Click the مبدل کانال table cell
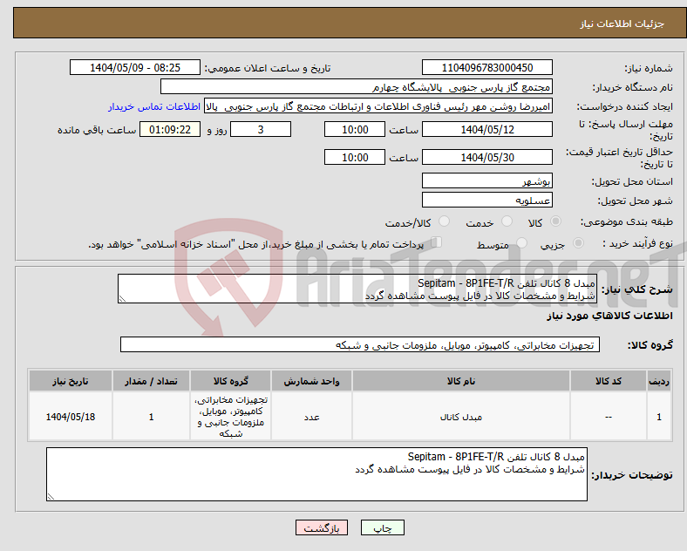The height and width of the screenshot is (551, 687). point(461,417)
